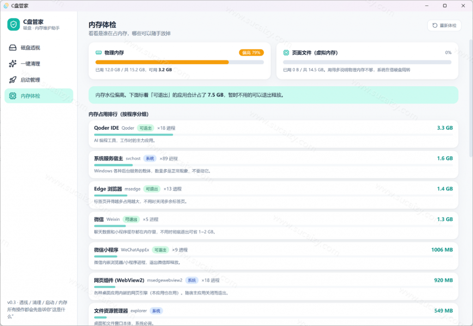Screen dimensions: 473x326
Task: Click the 可退出 tag on 微信 Weixin
Action: click(x=131, y=219)
